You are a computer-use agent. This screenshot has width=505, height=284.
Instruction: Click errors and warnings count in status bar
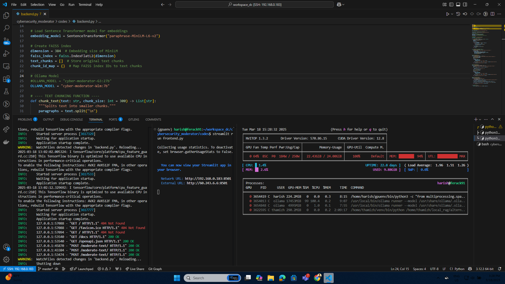pyautogui.click(x=104, y=269)
